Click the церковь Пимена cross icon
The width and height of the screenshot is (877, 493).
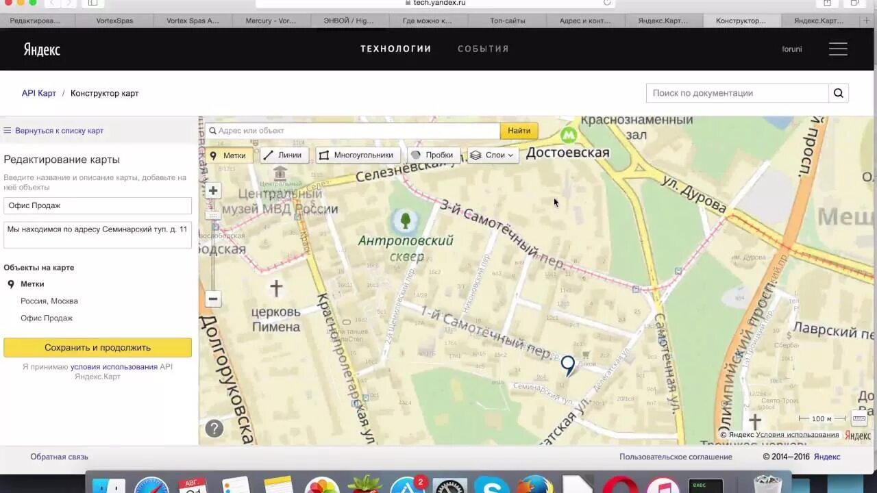click(x=276, y=288)
